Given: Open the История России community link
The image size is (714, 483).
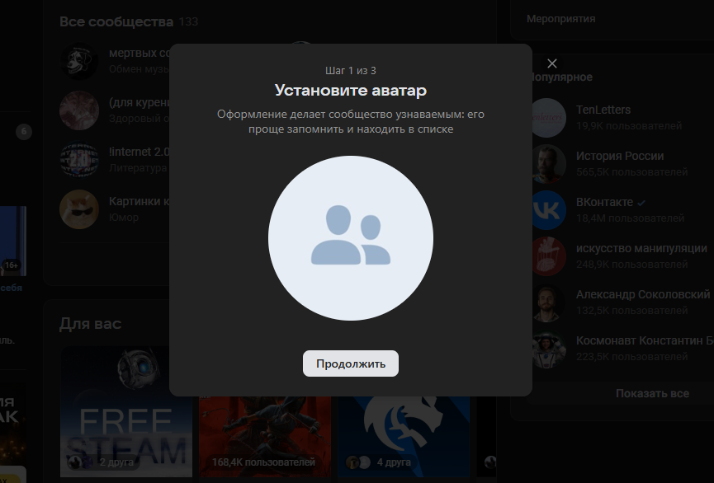Looking at the screenshot, I should coord(620,156).
